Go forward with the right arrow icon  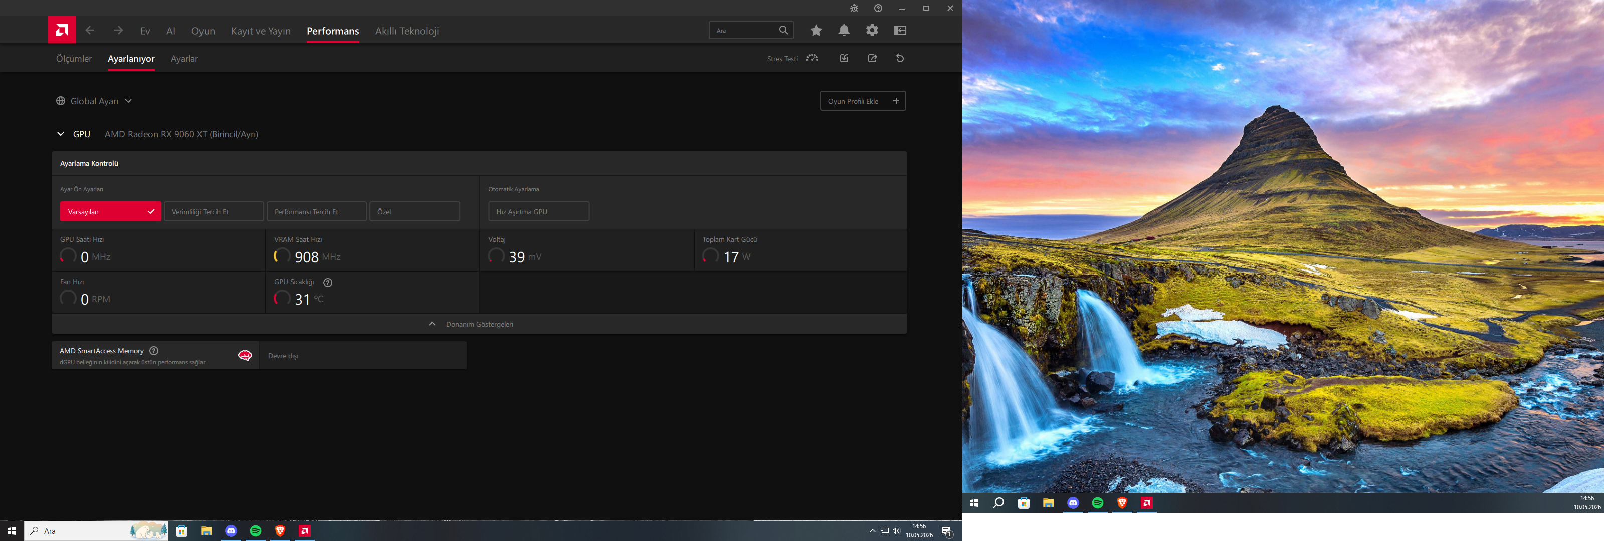pos(118,30)
